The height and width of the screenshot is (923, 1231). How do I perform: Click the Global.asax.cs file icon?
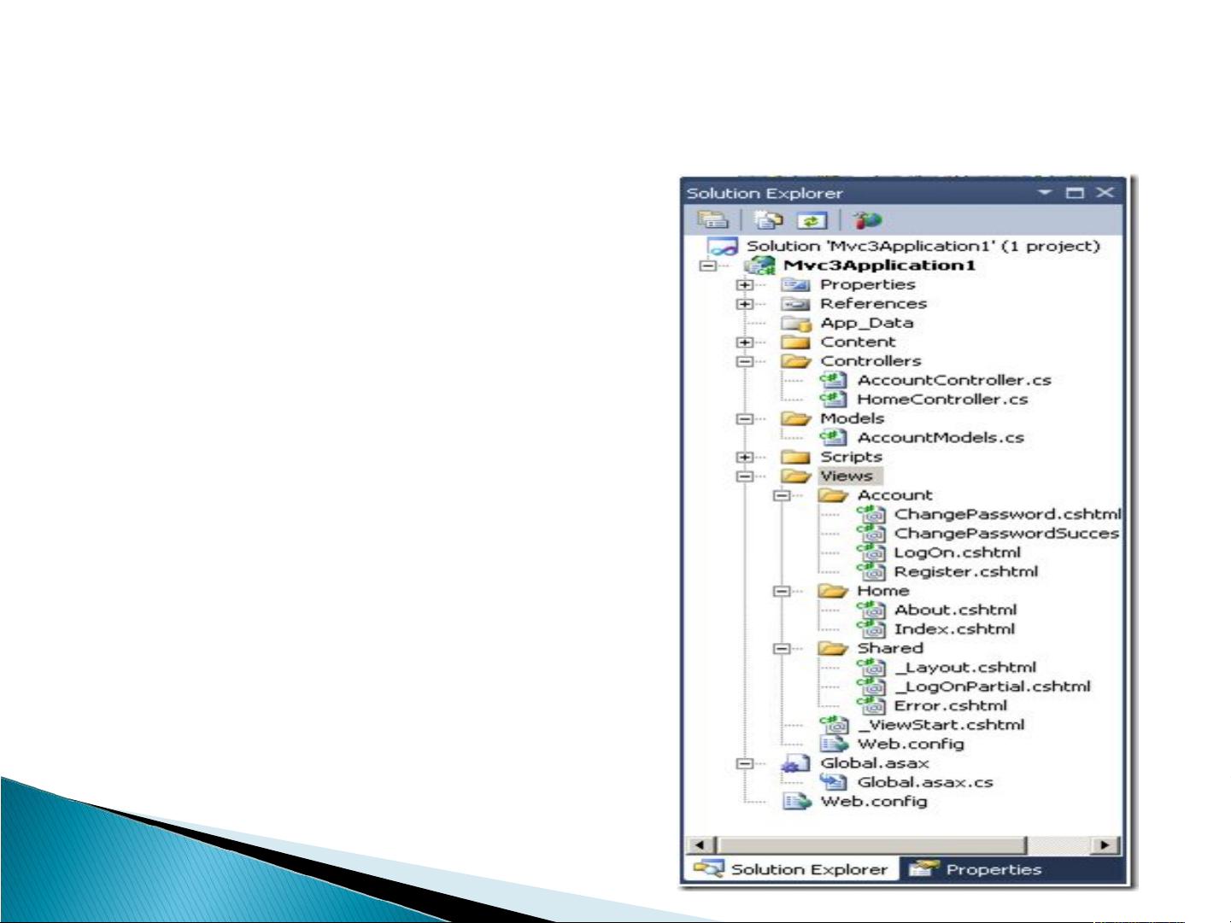click(833, 782)
